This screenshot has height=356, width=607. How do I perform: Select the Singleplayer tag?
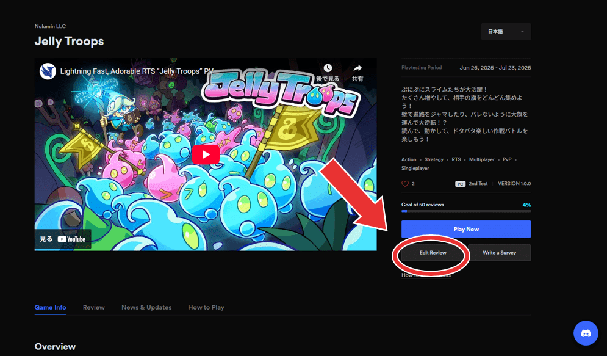pyautogui.click(x=415, y=168)
